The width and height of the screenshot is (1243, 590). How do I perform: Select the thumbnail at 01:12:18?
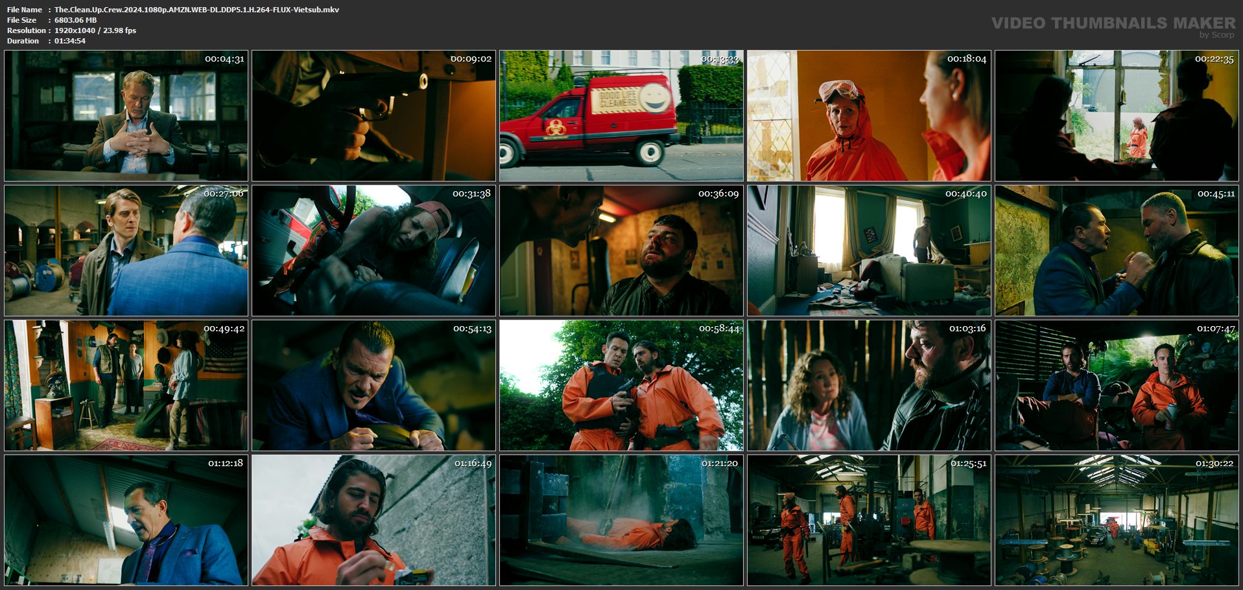click(126, 521)
